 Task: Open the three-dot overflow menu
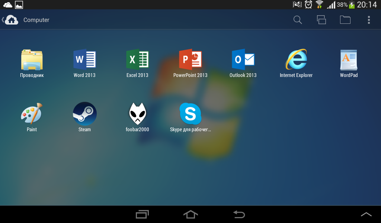pos(369,20)
